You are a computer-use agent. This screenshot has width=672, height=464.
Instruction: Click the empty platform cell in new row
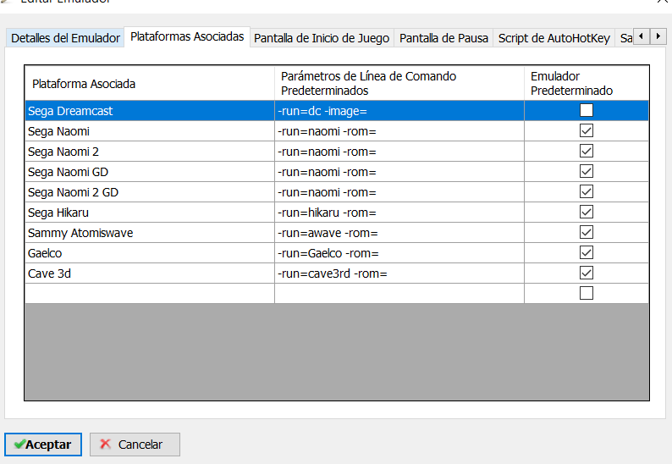150,294
